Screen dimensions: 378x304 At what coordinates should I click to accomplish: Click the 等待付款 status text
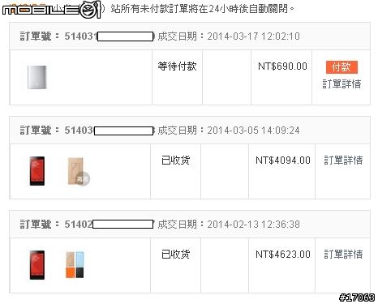click(177, 66)
